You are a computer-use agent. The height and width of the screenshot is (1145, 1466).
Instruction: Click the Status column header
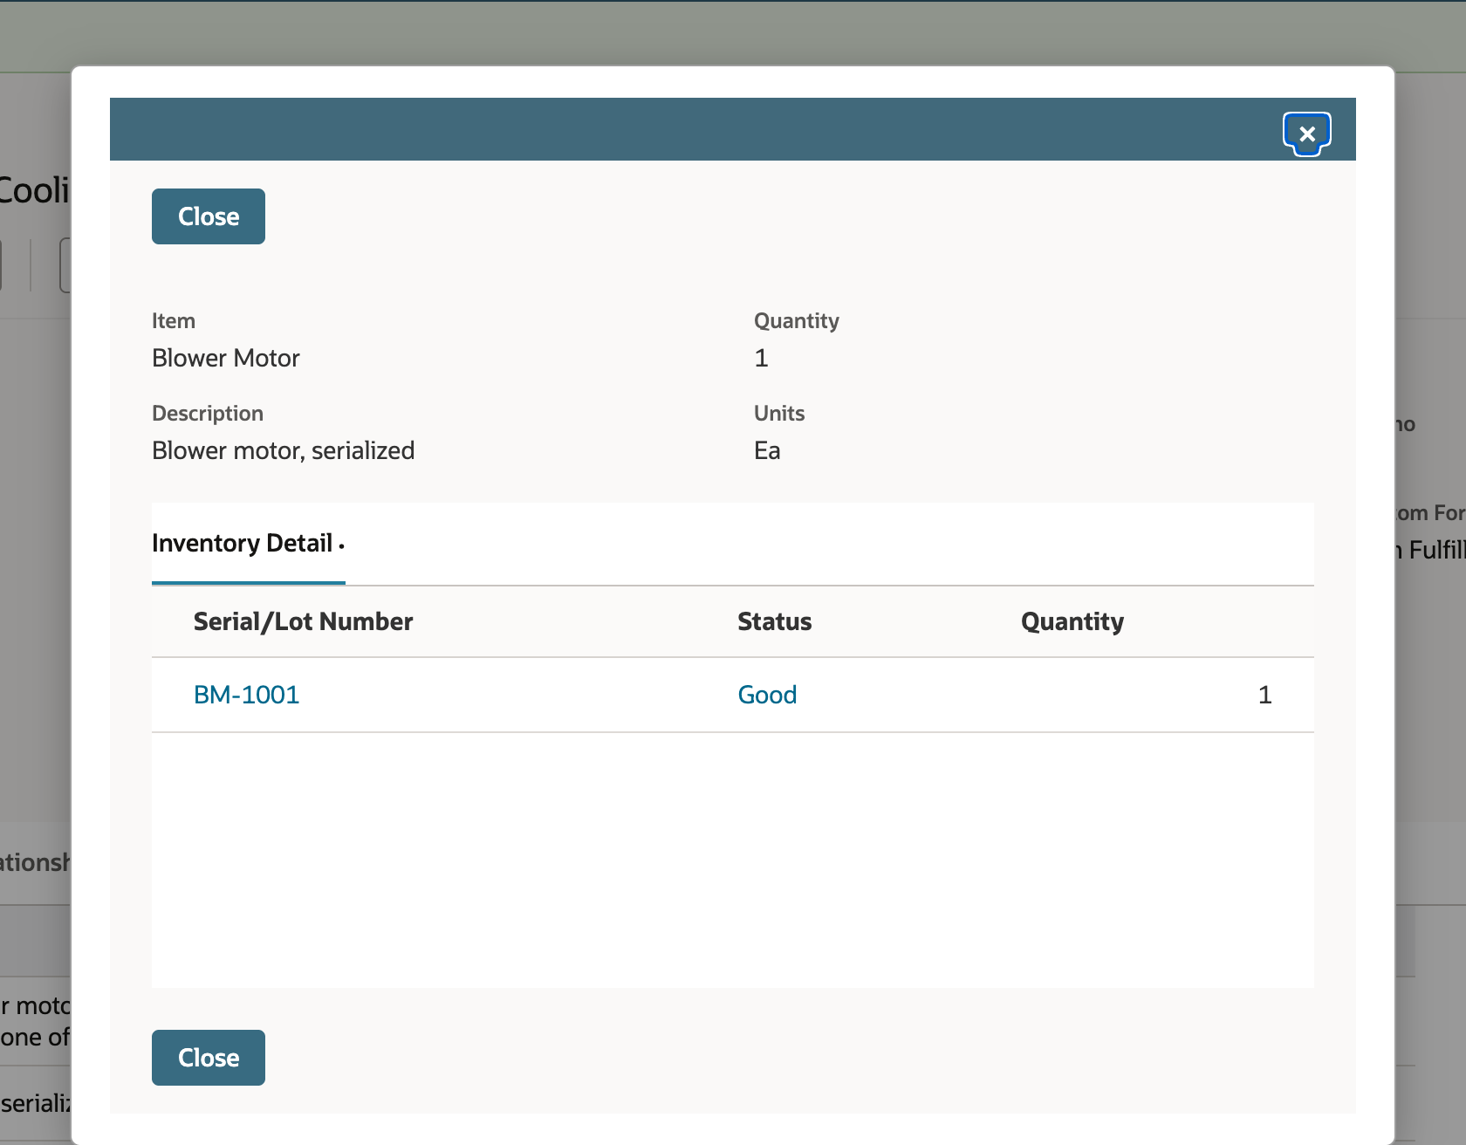[775, 621]
